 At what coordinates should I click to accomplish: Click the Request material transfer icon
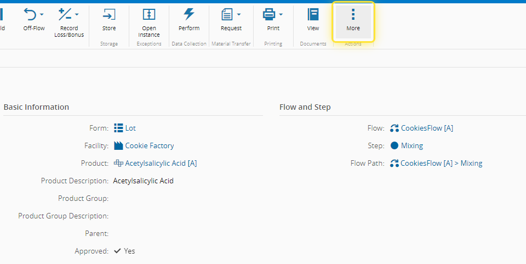click(x=227, y=14)
